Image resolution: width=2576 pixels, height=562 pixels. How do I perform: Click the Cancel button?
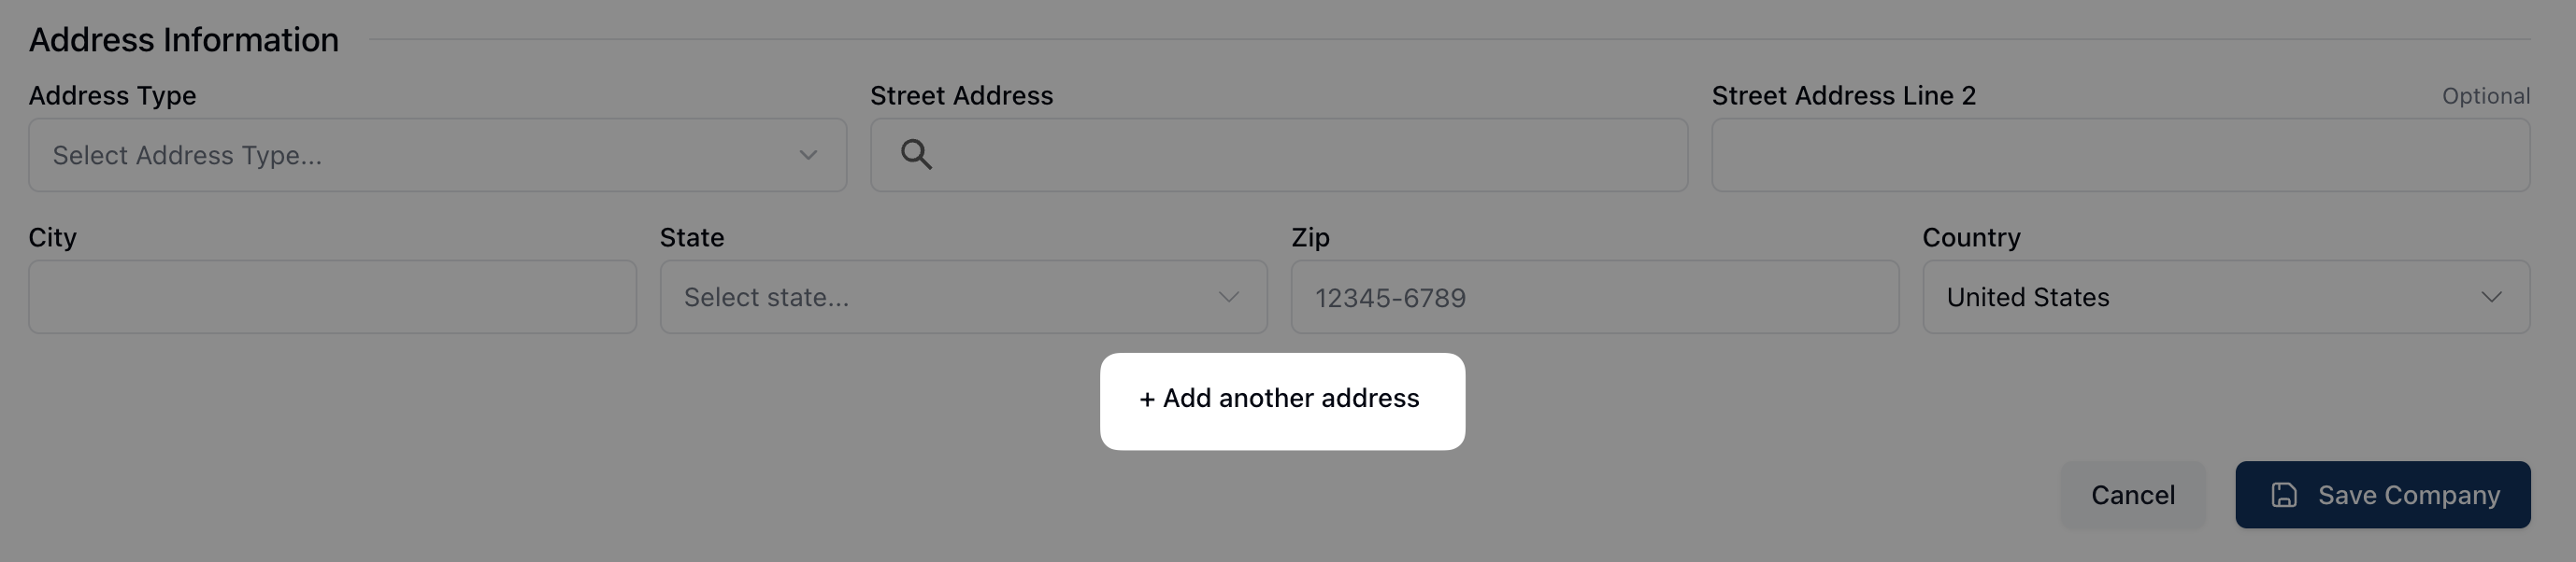(2133, 495)
